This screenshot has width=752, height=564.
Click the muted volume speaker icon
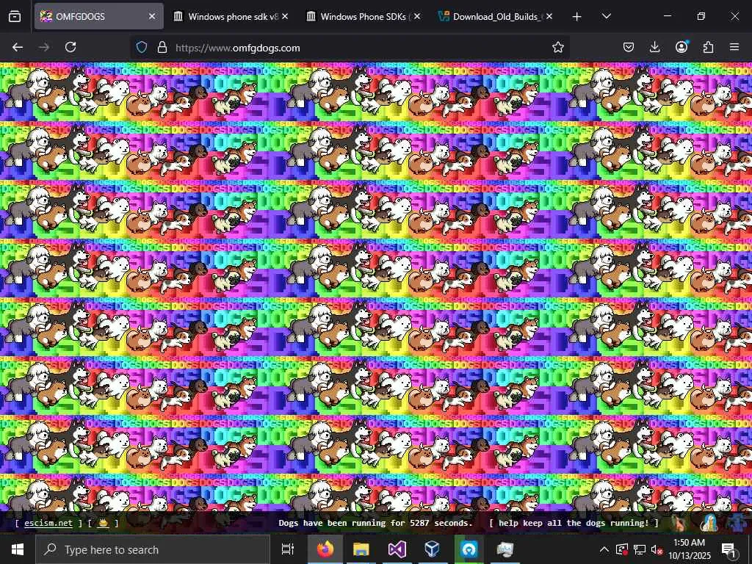657,549
